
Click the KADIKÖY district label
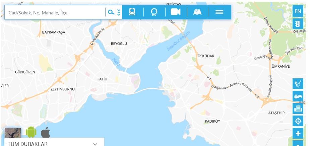212,121
